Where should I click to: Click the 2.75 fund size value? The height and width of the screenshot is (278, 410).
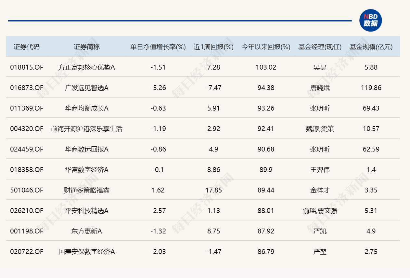[x=371, y=252]
